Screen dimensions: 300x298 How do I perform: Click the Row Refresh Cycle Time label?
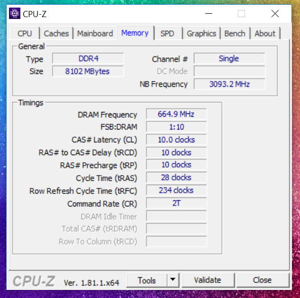point(83,191)
